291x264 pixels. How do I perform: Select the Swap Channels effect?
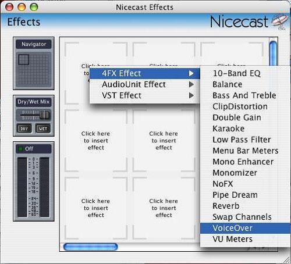[245, 217]
